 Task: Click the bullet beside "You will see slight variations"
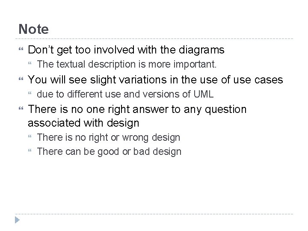(x=20, y=80)
